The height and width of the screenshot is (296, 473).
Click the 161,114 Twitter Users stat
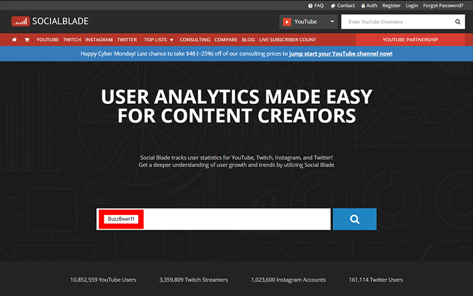375,279
